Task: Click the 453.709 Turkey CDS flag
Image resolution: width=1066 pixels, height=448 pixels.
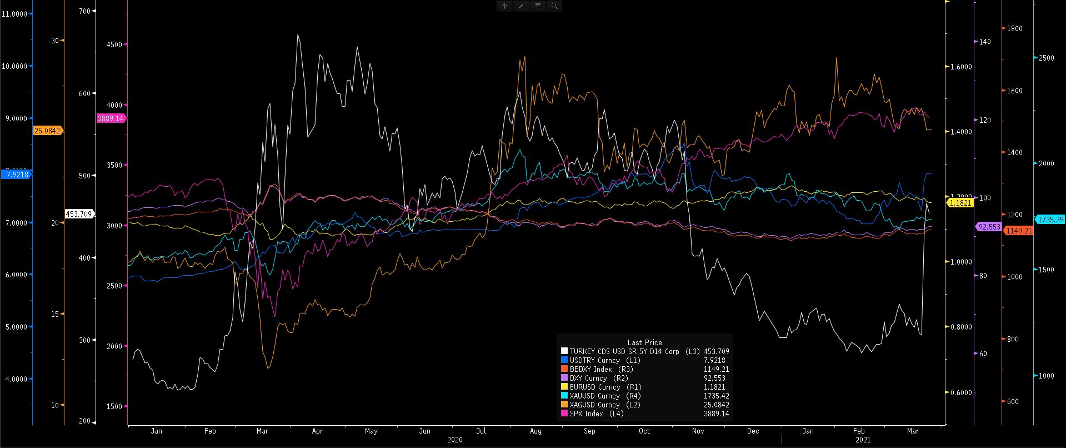Action: click(79, 213)
